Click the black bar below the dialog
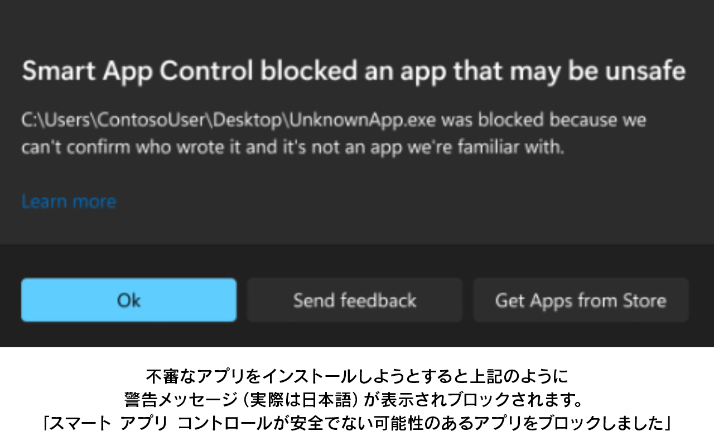The height and width of the screenshot is (431, 714). [357, 399]
